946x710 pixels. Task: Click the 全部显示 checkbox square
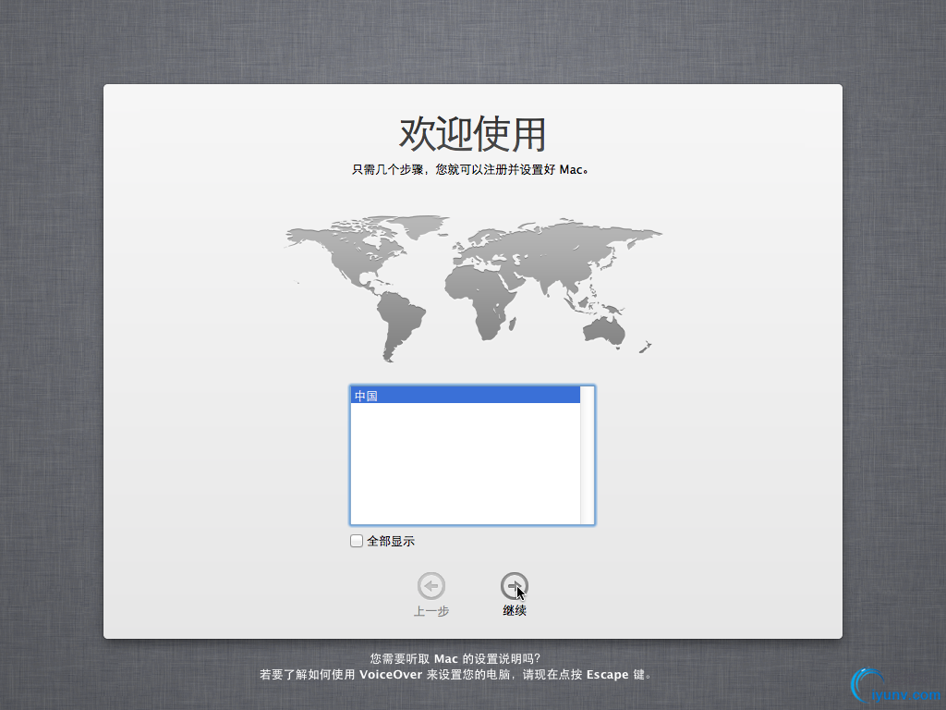pos(356,540)
